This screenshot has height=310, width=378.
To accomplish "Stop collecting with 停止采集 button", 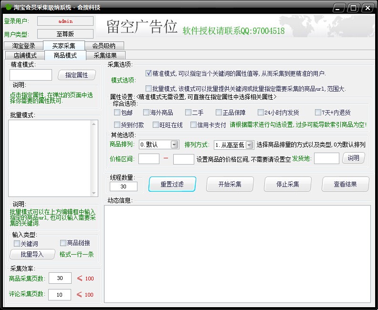I will click(288, 184).
